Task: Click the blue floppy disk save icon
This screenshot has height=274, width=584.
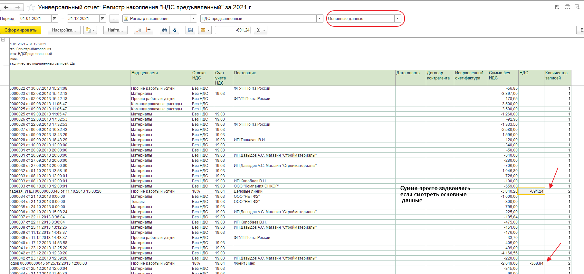Action: (x=190, y=30)
